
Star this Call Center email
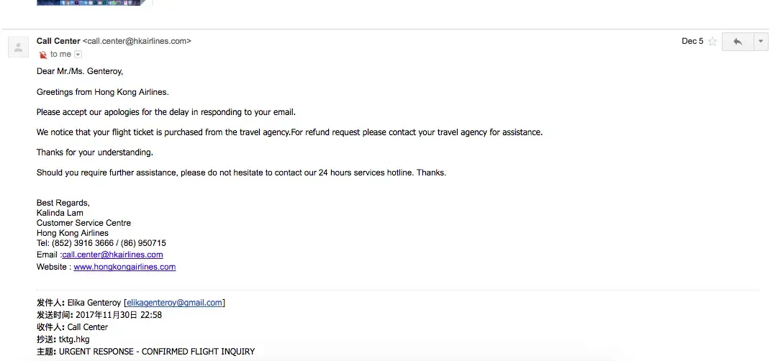click(712, 42)
